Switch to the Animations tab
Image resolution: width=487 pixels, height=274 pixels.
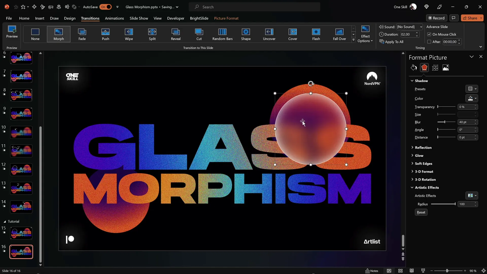point(114,18)
